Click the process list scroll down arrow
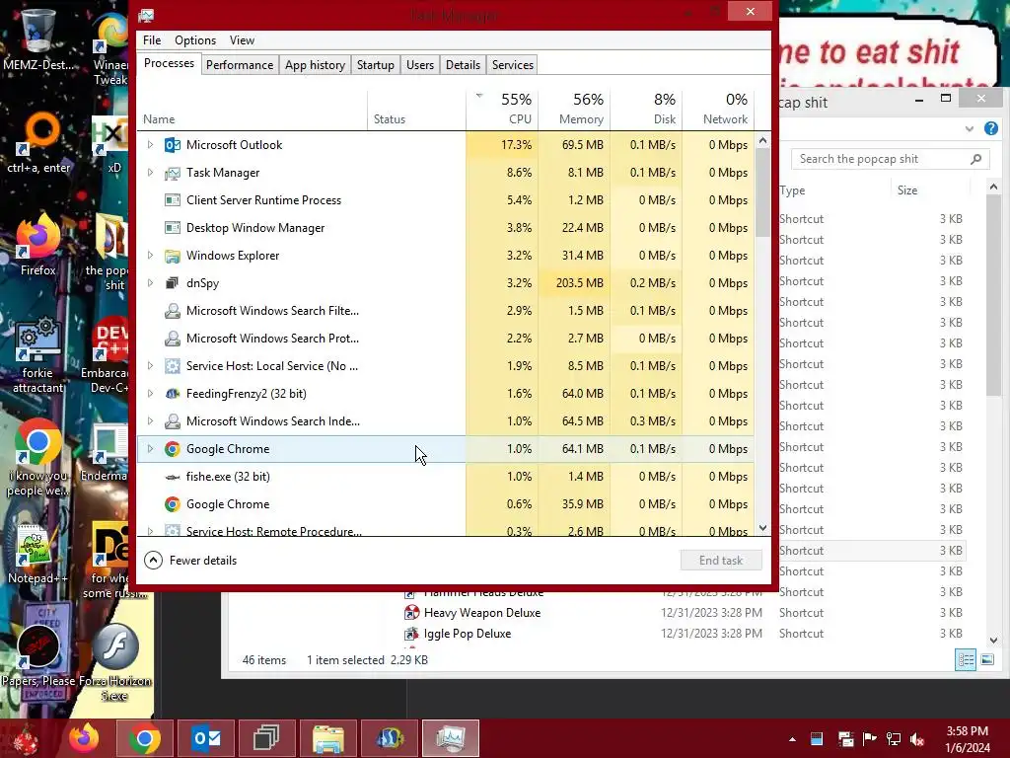Image resolution: width=1010 pixels, height=758 pixels. (762, 528)
